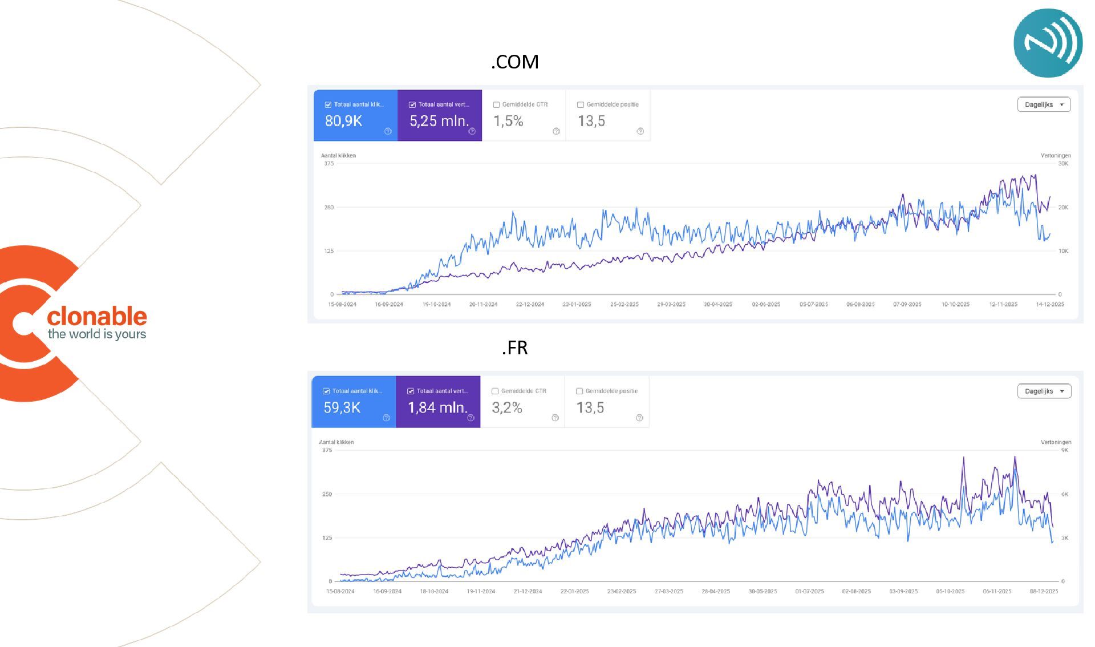Click help icon on .COM clicks card
The height and width of the screenshot is (647, 1095).
tap(388, 131)
